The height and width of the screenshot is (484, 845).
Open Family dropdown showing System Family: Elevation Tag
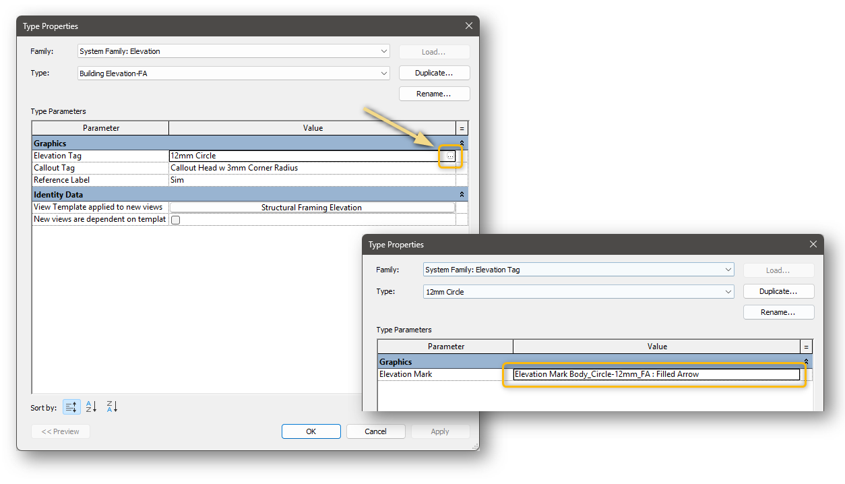[579, 270]
